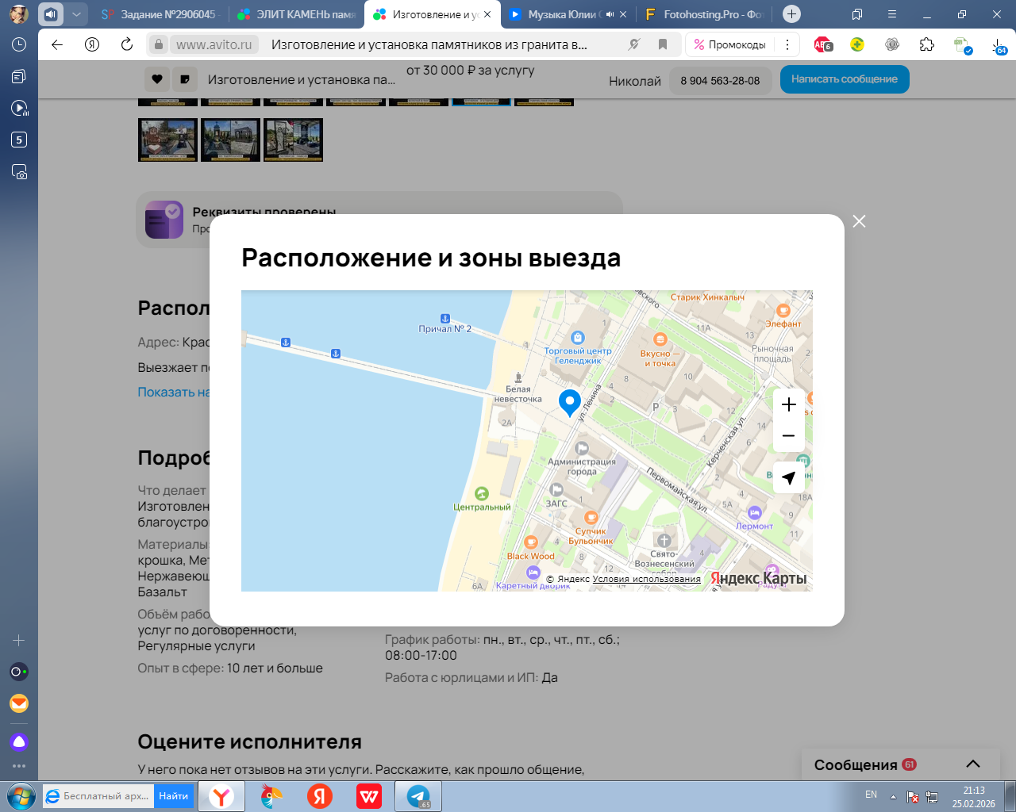Go back with the browser back arrow
This screenshot has width=1016, height=812.
[x=57, y=44]
